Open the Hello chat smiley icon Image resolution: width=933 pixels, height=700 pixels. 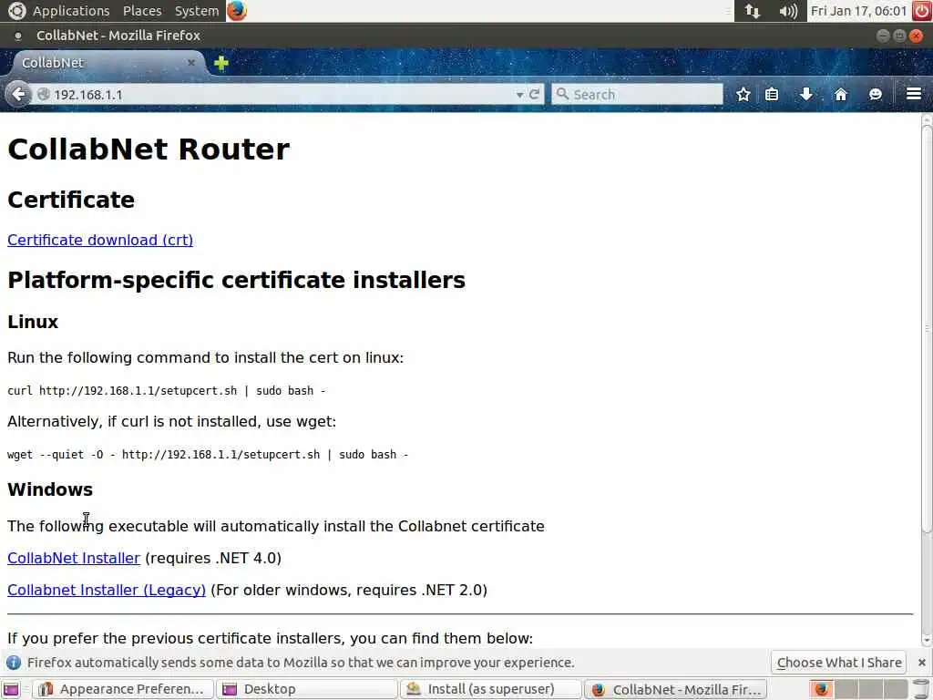tap(876, 94)
